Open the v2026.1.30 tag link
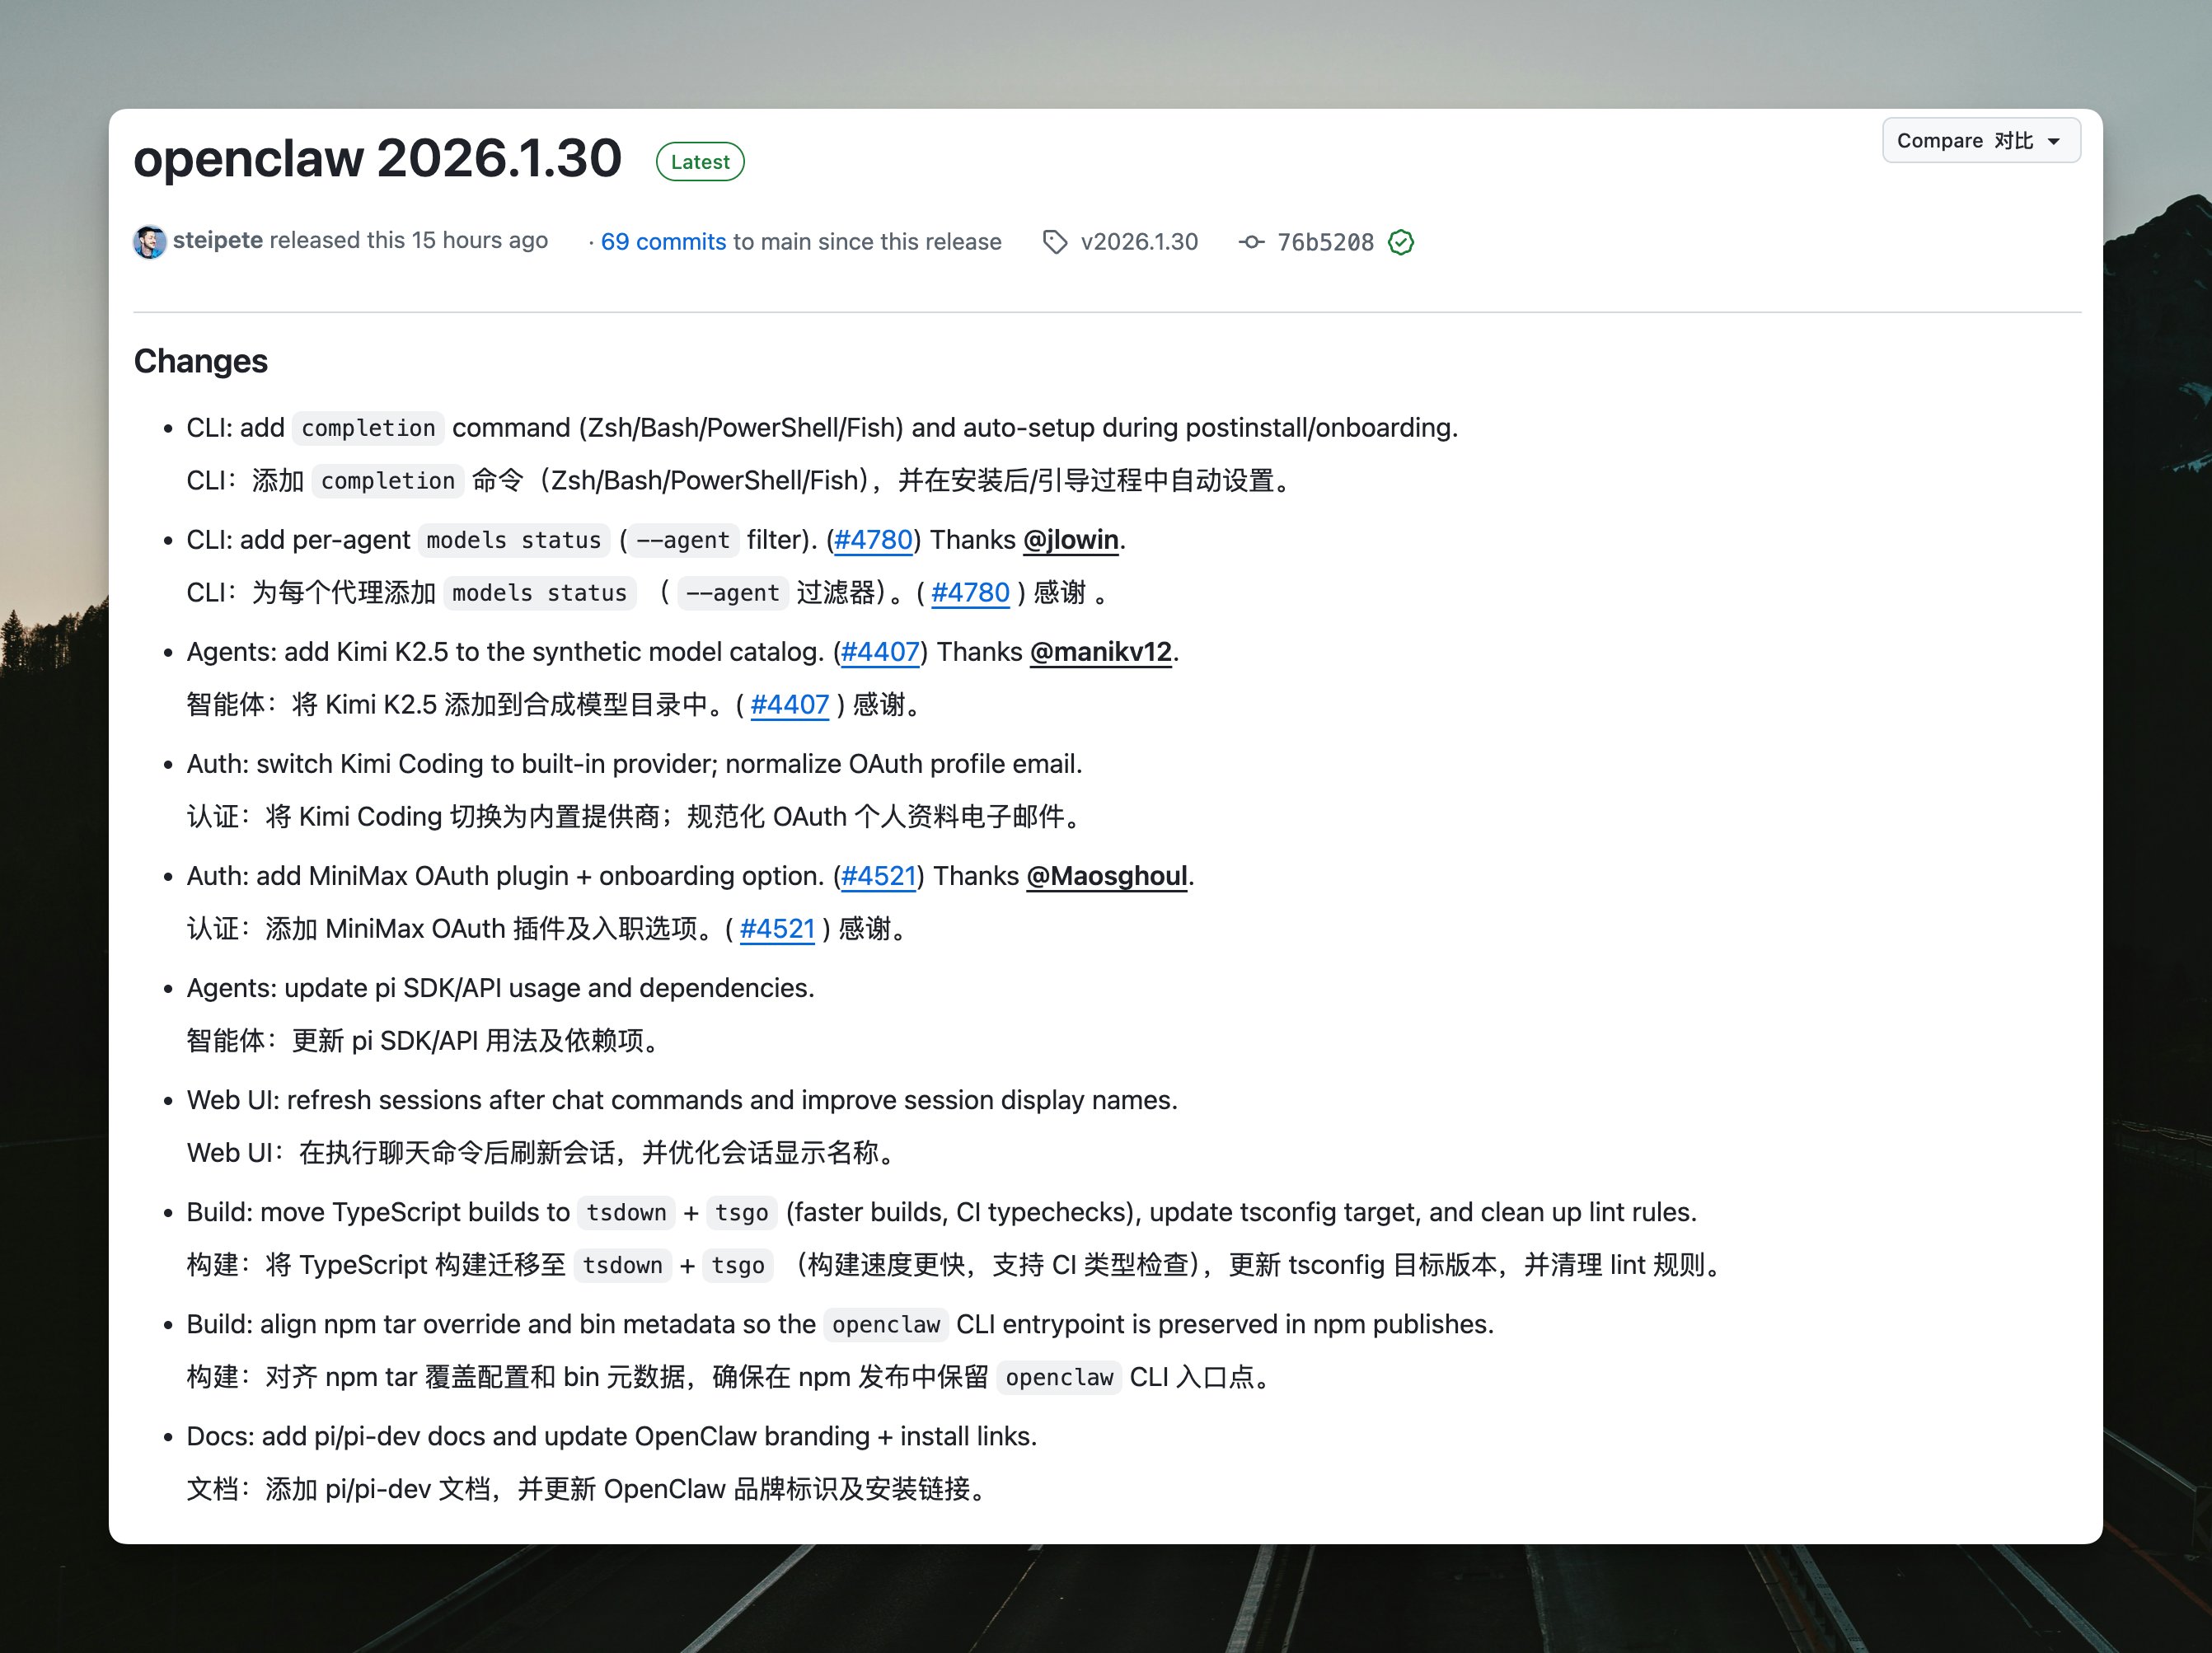Image resolution: width=2212 pixels, height=1653 pixels. point(1138,242)
